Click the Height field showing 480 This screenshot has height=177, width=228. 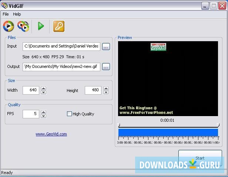93,90
